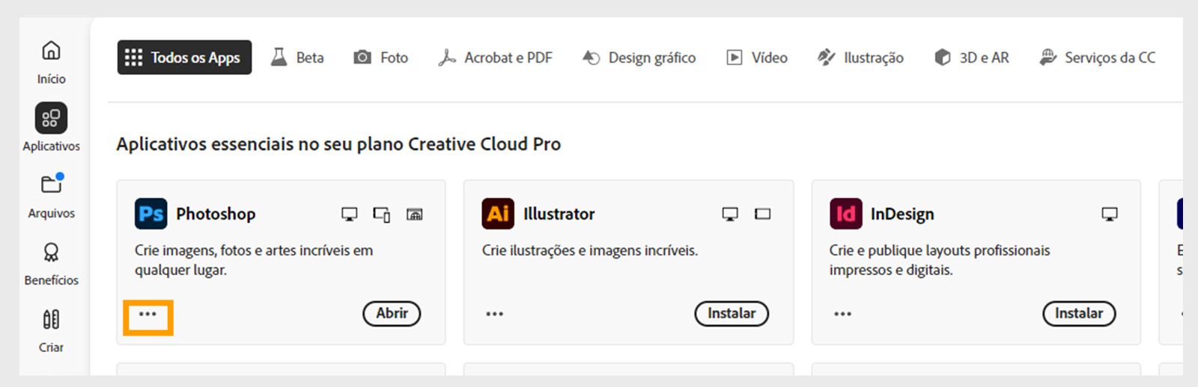The height and width of the screenshot is (387, 1198).
Task: Switch to the Foto tab
Action: 381,58
